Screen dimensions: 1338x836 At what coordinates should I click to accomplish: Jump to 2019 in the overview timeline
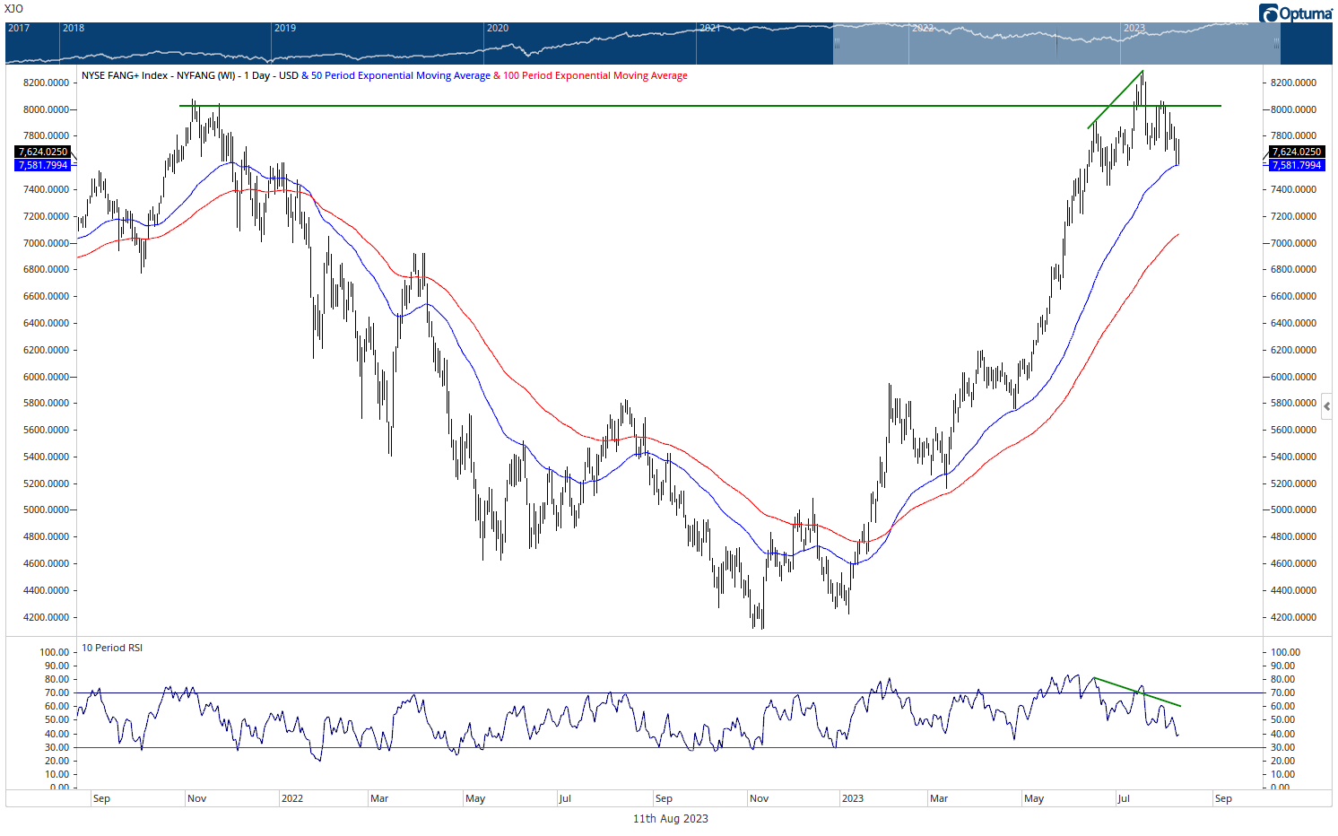coord(284,28)
